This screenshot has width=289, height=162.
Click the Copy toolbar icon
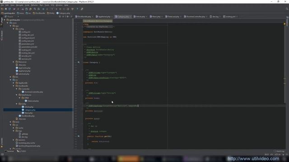(x=26, y=9)
